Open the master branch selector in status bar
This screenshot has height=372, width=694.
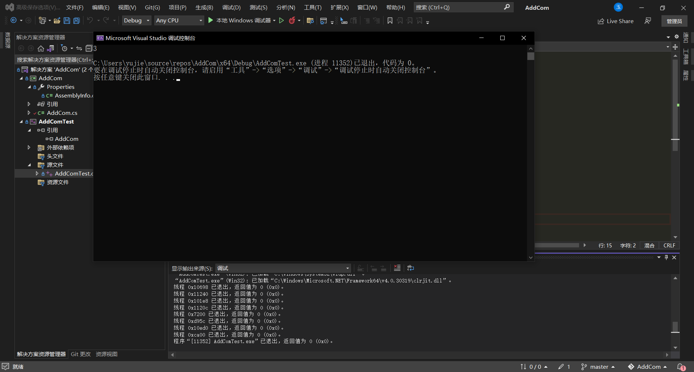(597, 367)
